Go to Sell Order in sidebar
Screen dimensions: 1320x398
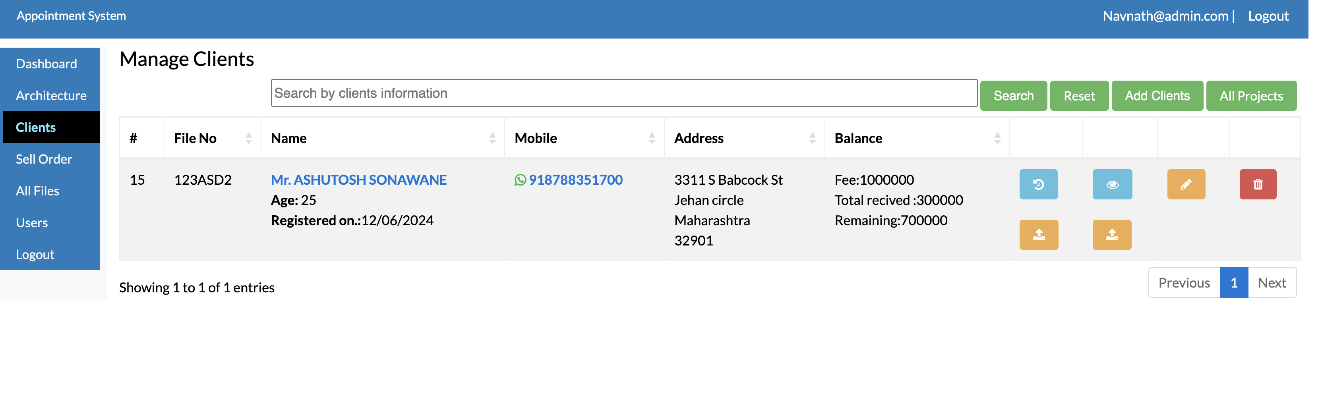tap(44, 159)
